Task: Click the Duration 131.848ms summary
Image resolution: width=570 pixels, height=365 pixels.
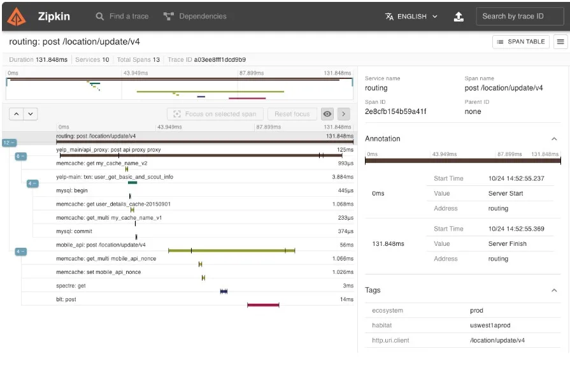Action: click(38, 60)
